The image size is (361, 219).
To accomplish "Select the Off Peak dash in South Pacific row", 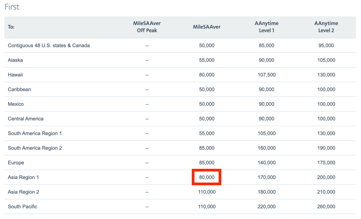I will point(147,207).
